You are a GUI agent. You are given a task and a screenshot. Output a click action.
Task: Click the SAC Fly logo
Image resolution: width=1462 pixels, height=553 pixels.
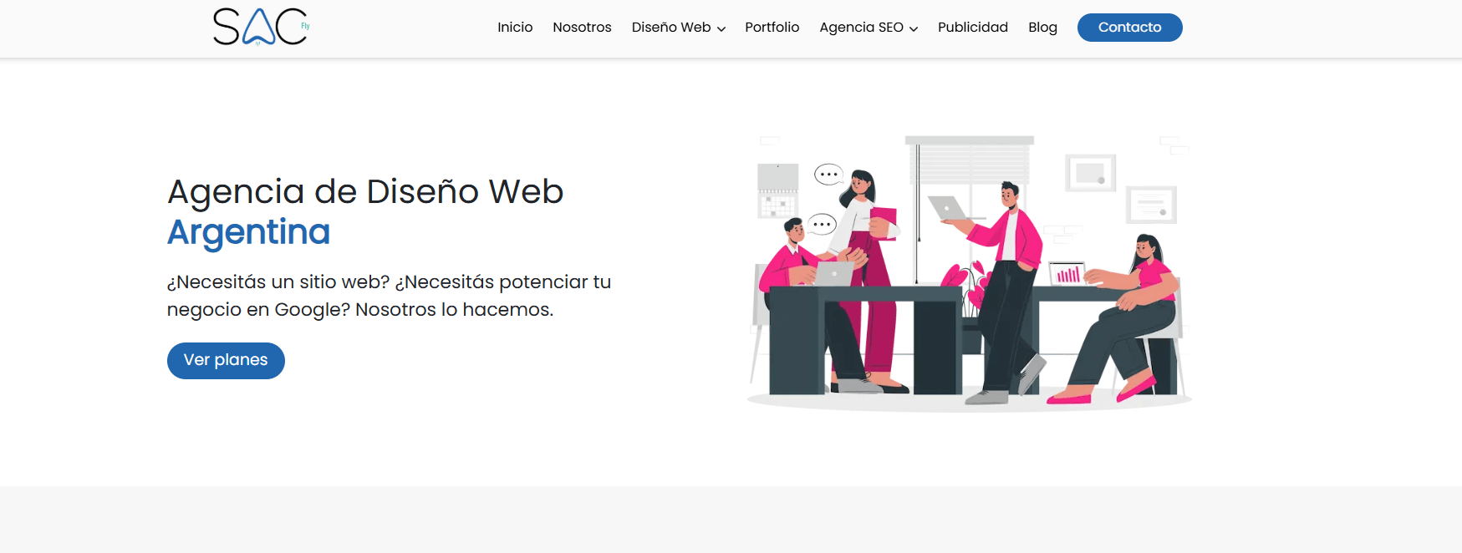tap(261, 27)
